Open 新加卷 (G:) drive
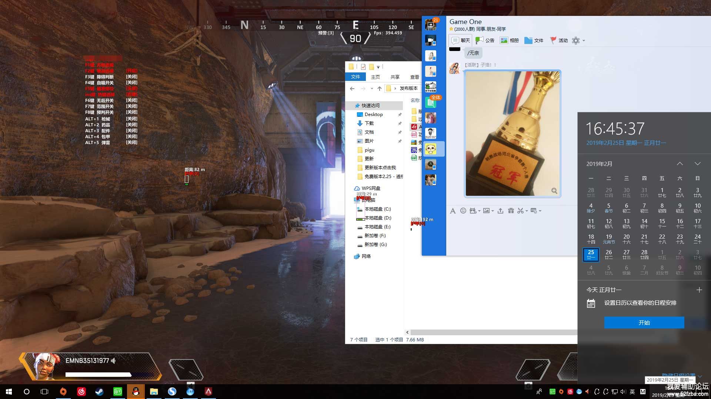This screenshot has height=399, width=711. [371, 245]
